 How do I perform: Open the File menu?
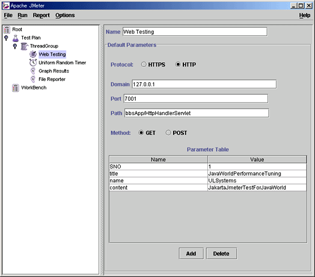coord(8,16)
